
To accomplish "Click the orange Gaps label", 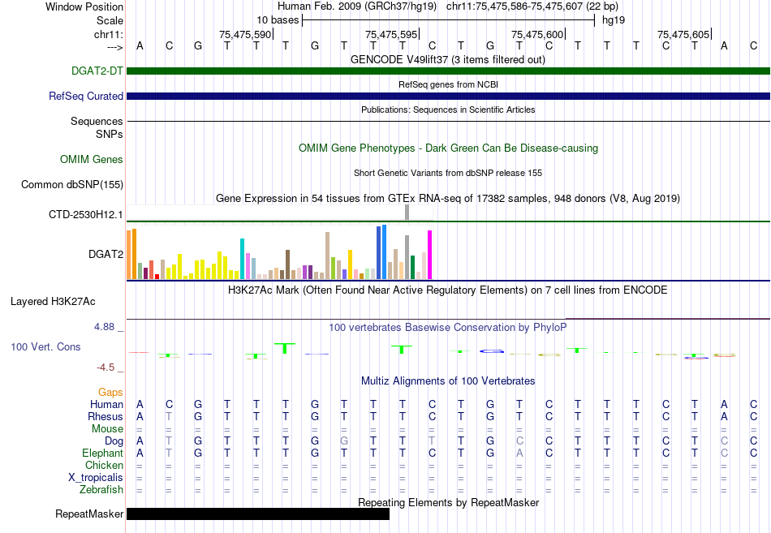I will [x=110, y=392].
